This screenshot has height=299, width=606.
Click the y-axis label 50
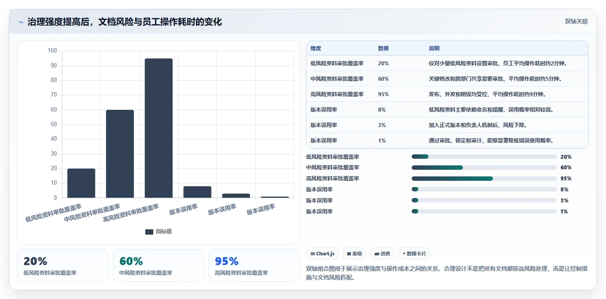pos(53,124)
